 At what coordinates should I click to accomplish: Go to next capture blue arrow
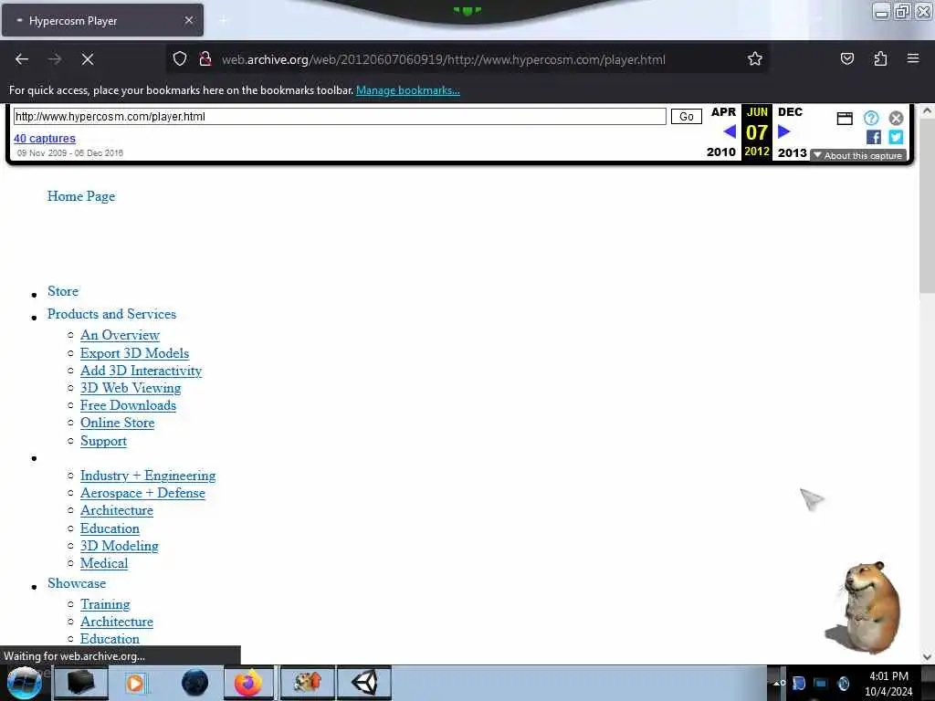click(784, 131)
